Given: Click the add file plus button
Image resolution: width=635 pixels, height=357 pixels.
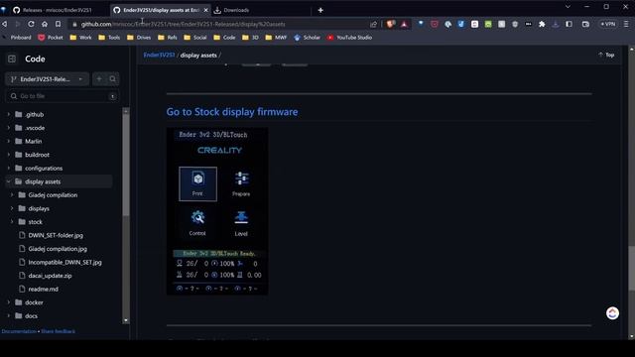Looking at the screenshot, I should click(99, 79).
